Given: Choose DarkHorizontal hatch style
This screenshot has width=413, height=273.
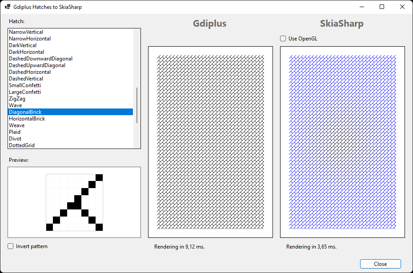Looking at the screenshot, I should coord(70,52).
